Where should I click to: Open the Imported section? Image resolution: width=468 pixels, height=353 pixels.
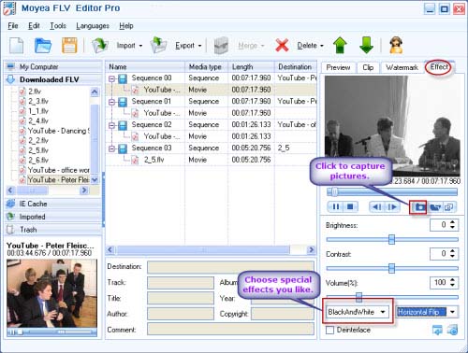point(52,217)
